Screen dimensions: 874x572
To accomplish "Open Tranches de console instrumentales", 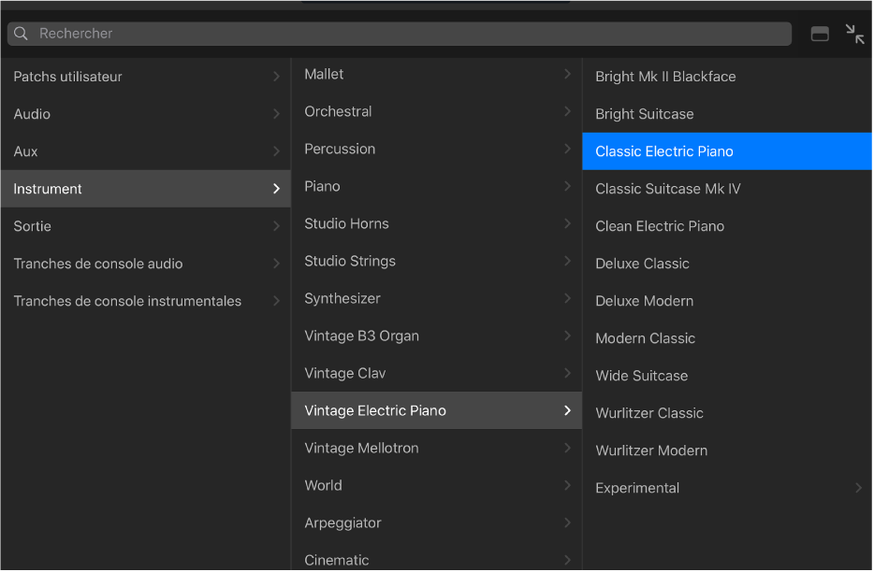I will tap(146, 301).
